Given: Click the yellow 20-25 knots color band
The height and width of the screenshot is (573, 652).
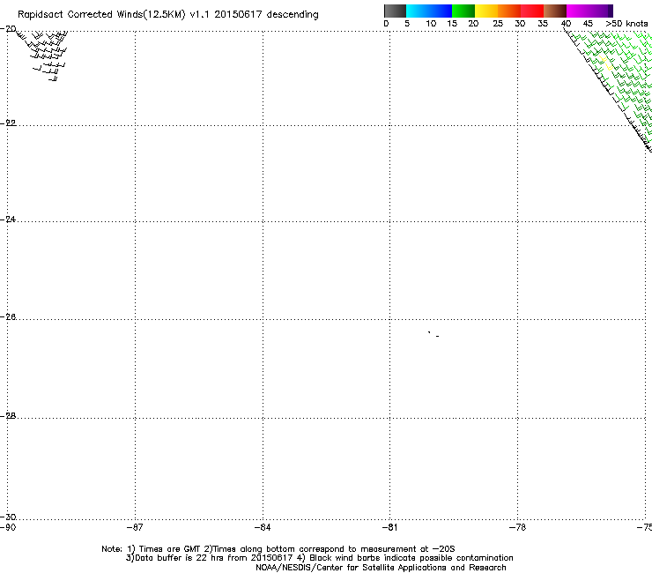Looking at the screenshot, I should point(486,11).
